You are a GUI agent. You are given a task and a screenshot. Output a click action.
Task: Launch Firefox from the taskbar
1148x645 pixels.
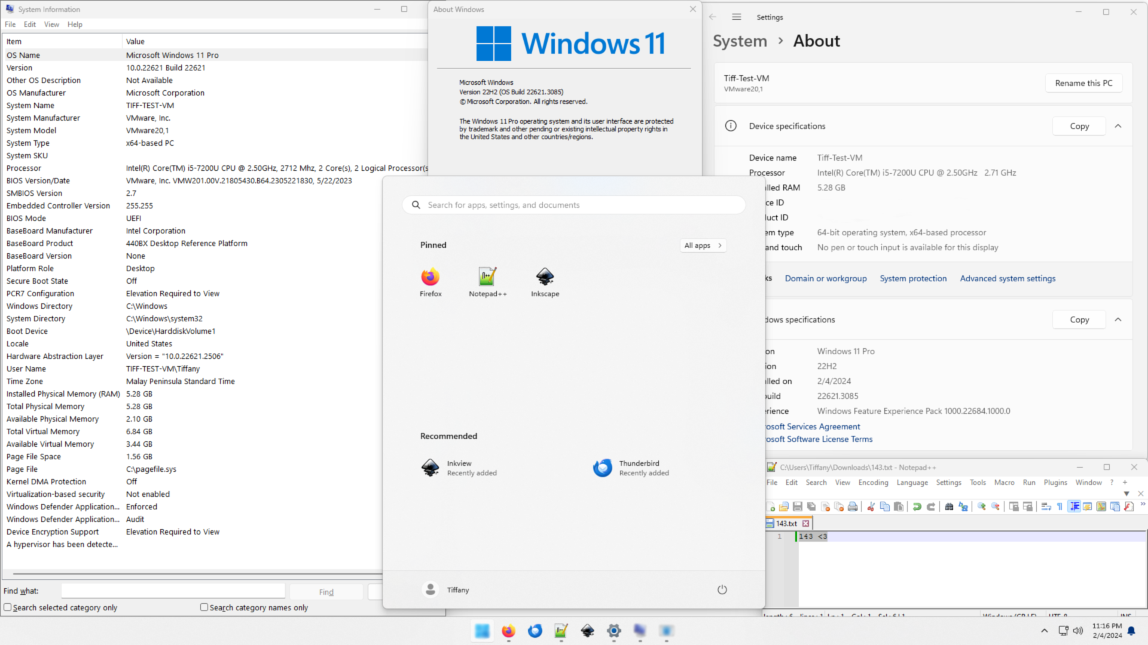(508, 631)
